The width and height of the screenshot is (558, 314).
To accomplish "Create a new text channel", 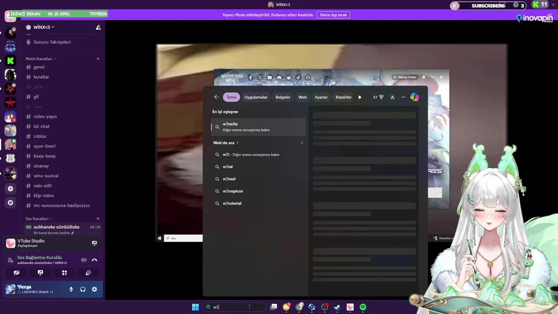I will coord(98,58).
